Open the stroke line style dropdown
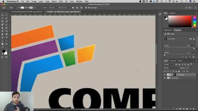198x111 pixels. pyautogui.click(x=45, y=8)
